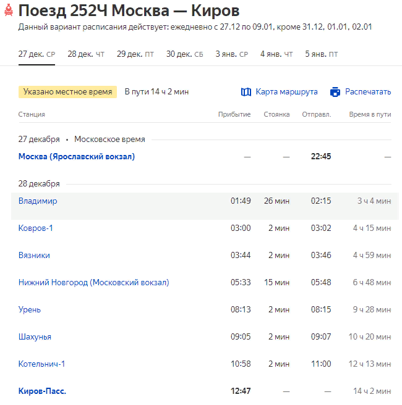
Task: Open the Вязники station page
Action: tap(34, 256)
